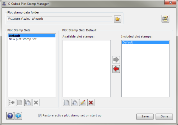This screenshot has height=125, width=178.
Task: Duplicate the selected plot stamp set
Action: [28, 102]
